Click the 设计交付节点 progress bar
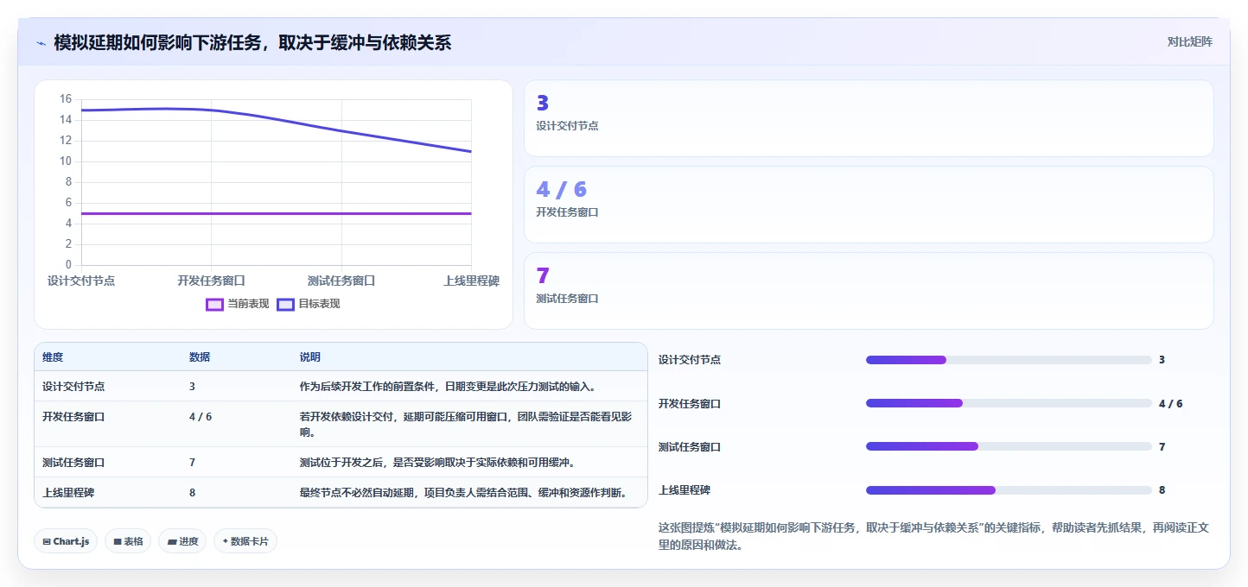 [x=1009, y=360]
